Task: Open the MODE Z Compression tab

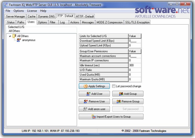Action: [x=109, y=22]
